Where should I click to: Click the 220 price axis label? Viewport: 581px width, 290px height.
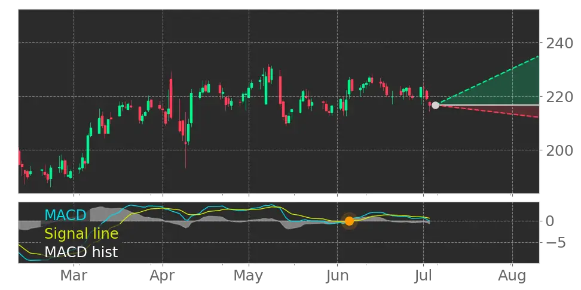[559, 97]
